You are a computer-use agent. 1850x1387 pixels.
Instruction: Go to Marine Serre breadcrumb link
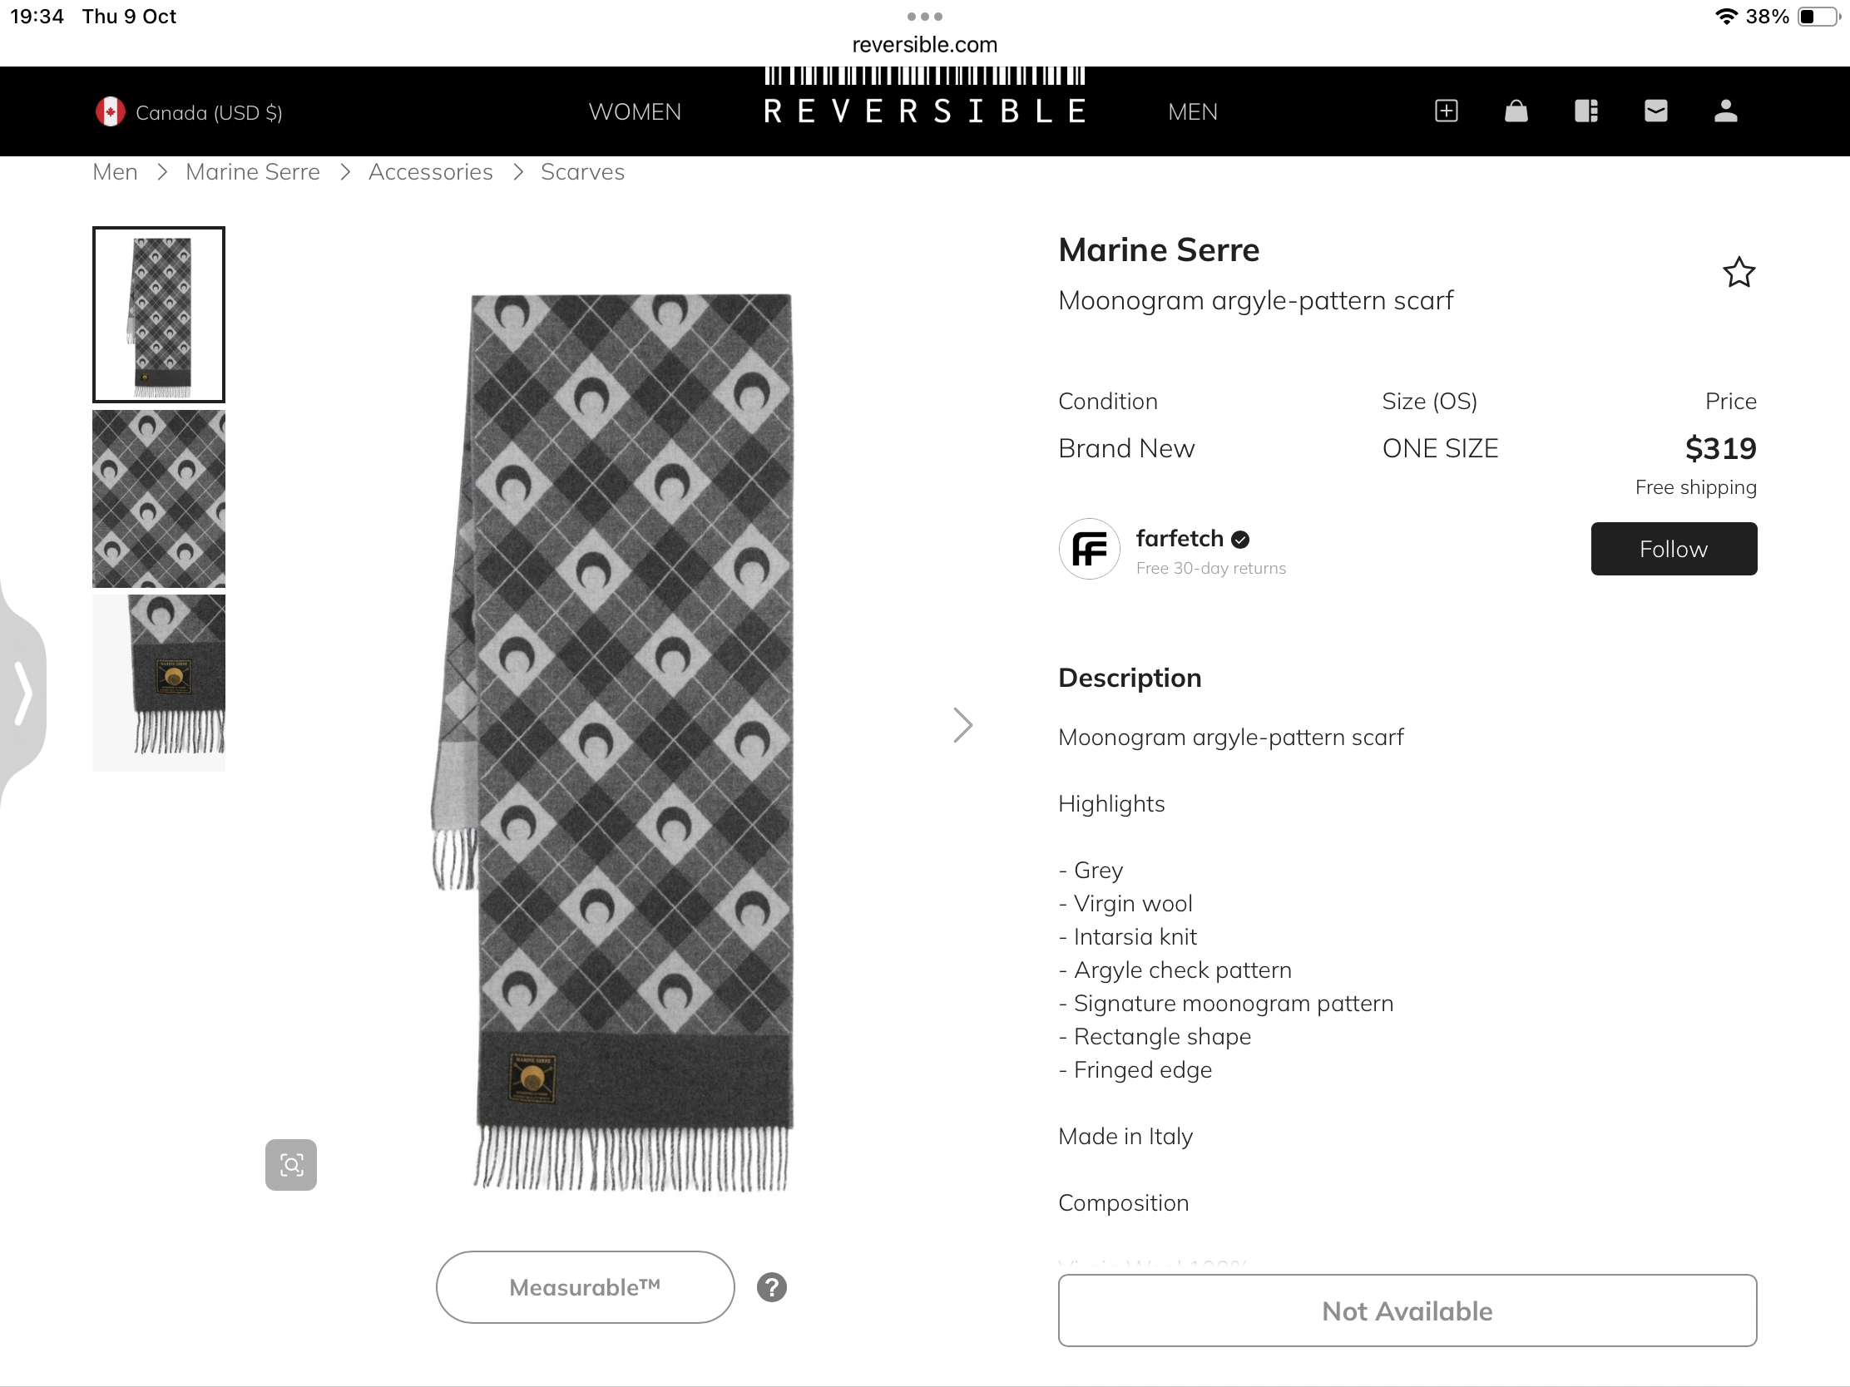(x=253, y=172)
